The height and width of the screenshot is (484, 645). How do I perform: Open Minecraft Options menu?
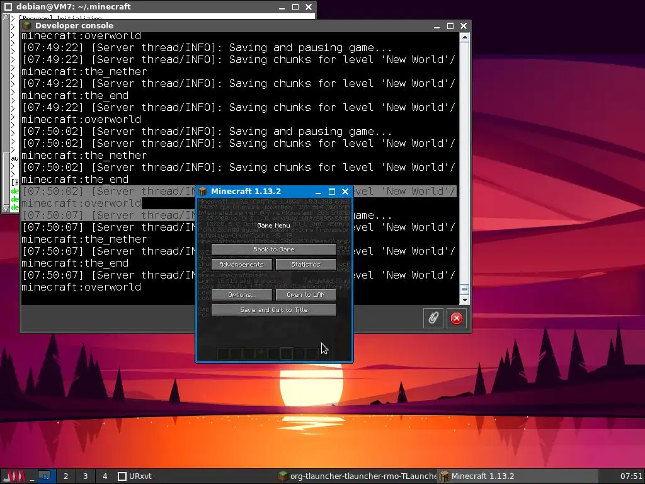(x=241, y=295)
